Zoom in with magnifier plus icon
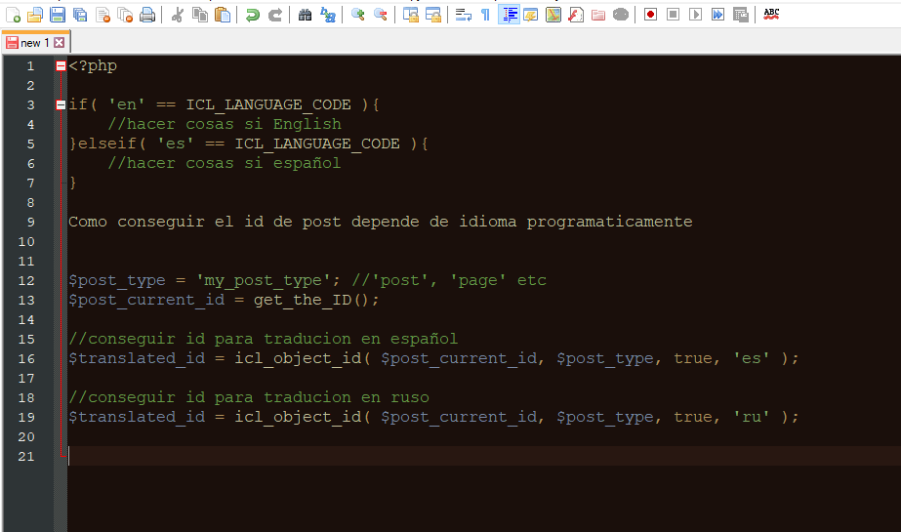This screenshot has height=532, width=901. tap(358, 15)
